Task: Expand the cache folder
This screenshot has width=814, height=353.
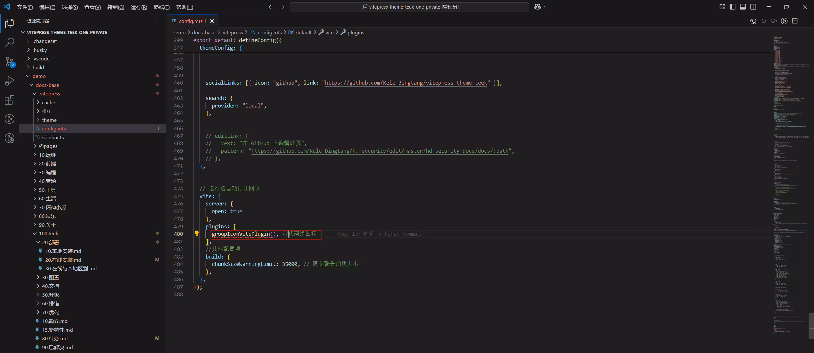Action: pyautogui.click(x=93, y=102)
